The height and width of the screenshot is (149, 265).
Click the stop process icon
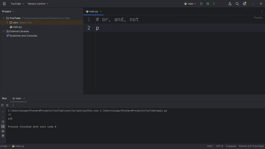click(x=7, y=105)
